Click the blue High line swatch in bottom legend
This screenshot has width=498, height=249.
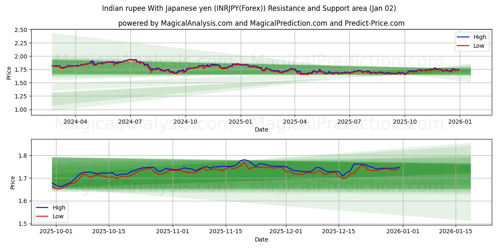tap(43, 207)
